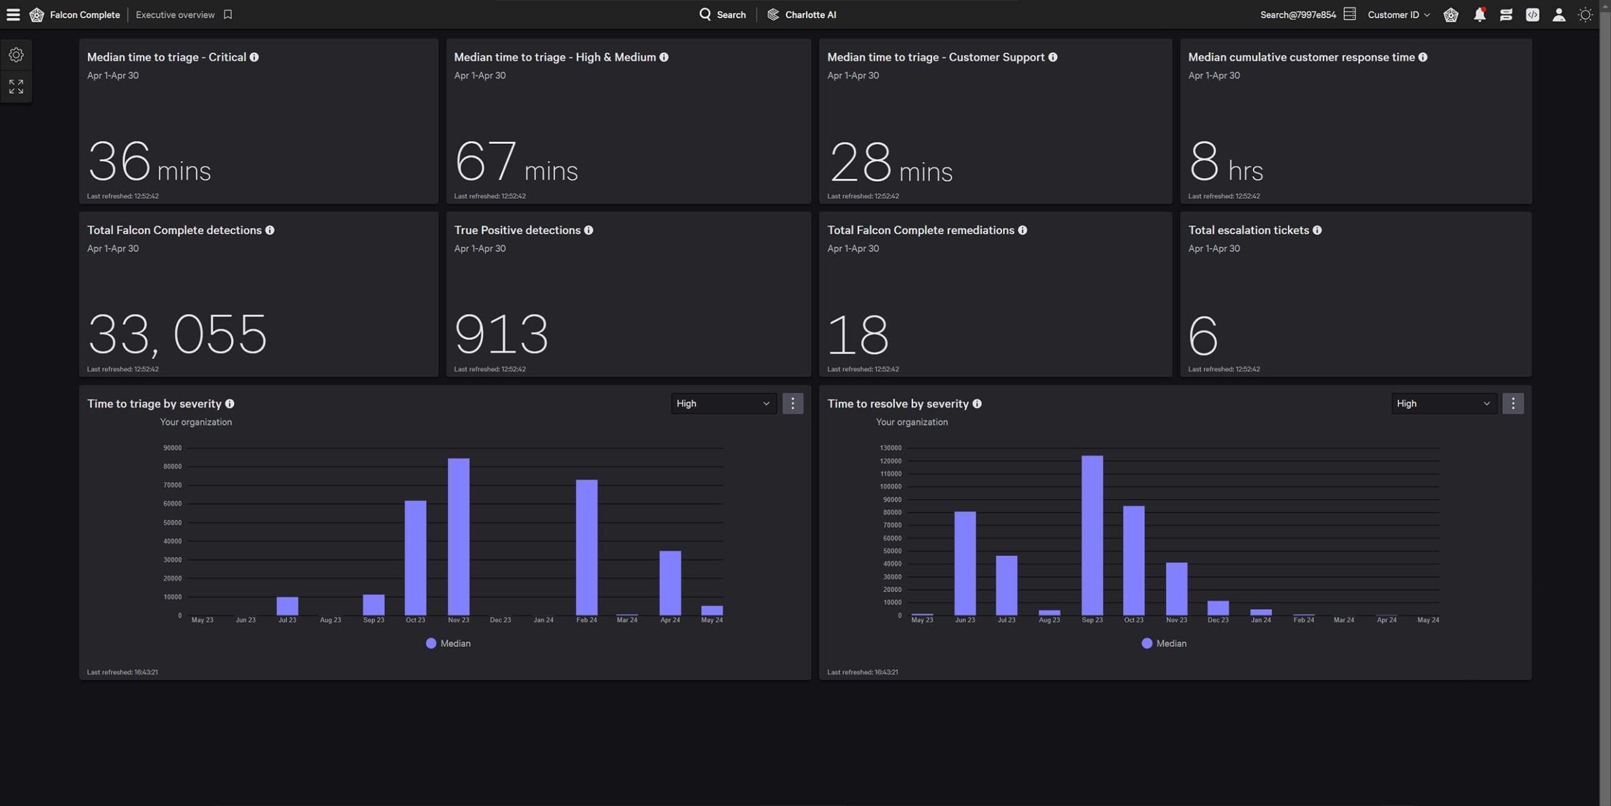
Task: Open severity dropdown for Time to triage
Action: point(723,404)
